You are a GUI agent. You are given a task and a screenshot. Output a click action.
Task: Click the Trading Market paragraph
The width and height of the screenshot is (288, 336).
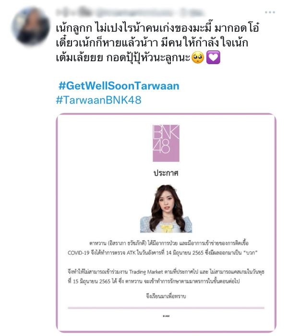[x=166, y=277]
